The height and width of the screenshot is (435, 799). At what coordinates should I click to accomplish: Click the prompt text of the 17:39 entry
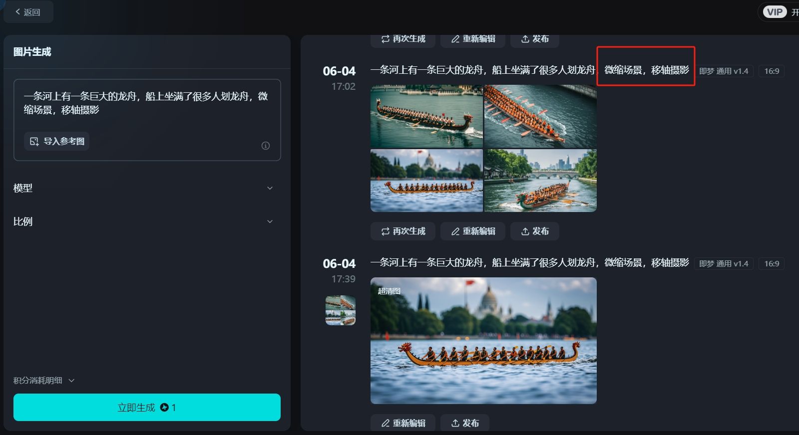(530, 262)
